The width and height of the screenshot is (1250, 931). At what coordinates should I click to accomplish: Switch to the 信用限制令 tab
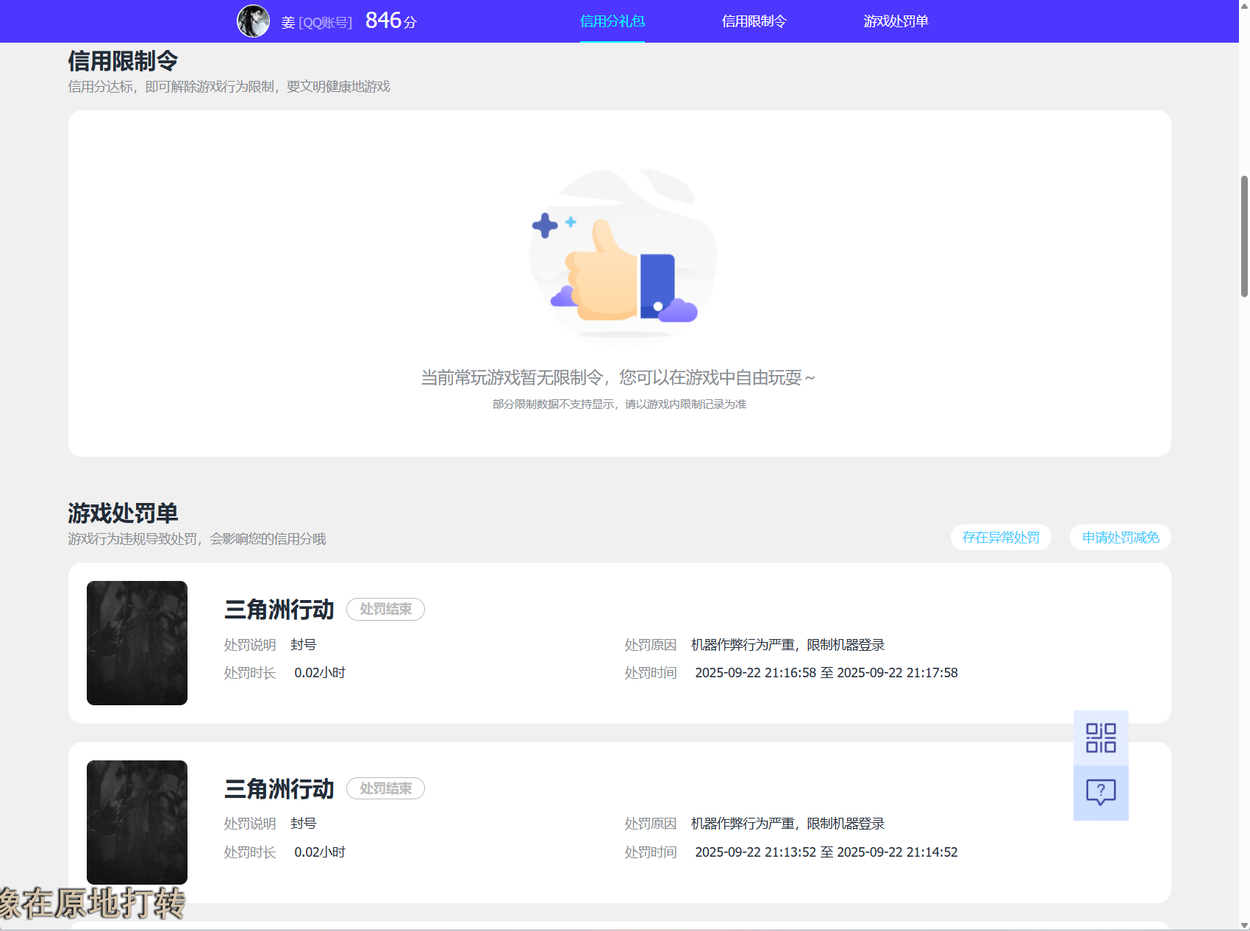pyautogui.click(x=754, y=21)
